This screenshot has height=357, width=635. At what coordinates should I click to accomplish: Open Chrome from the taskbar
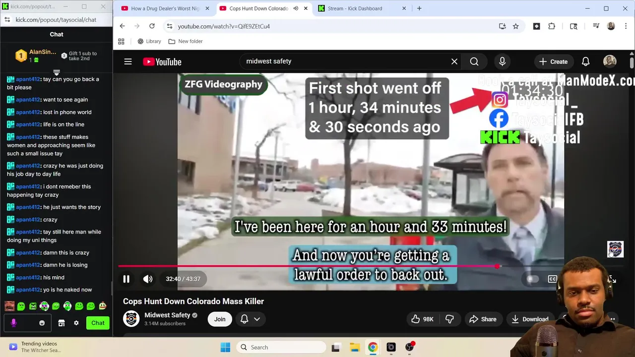point(373,347)
